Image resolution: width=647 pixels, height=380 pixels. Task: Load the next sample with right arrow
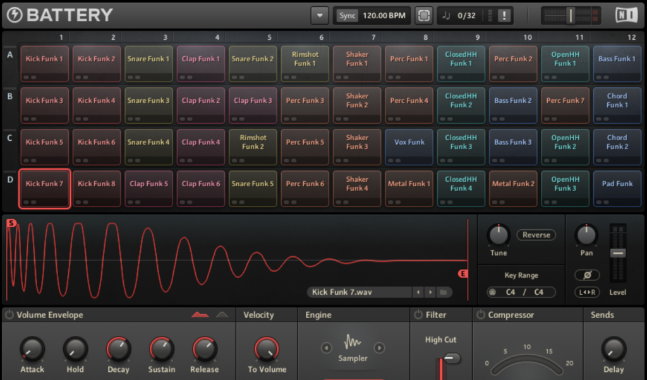[430, 292]
